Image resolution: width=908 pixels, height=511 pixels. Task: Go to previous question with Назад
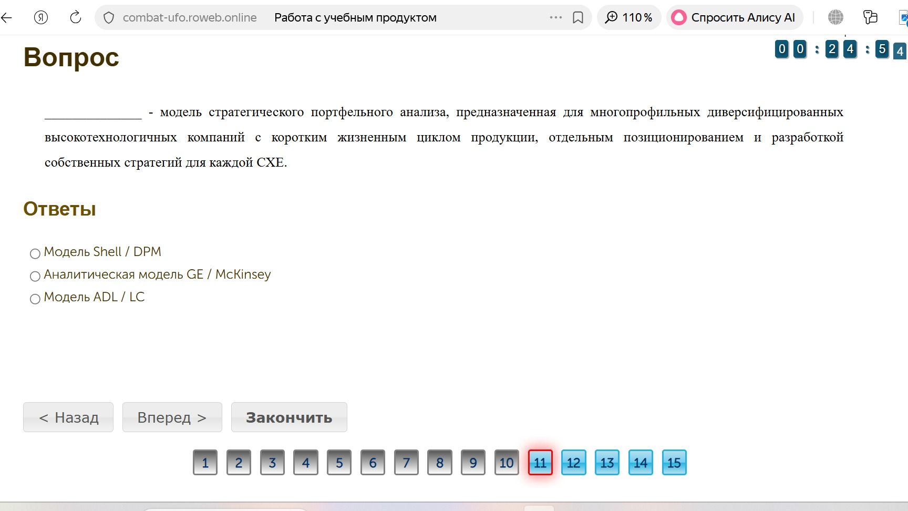(x=68, y=417)
